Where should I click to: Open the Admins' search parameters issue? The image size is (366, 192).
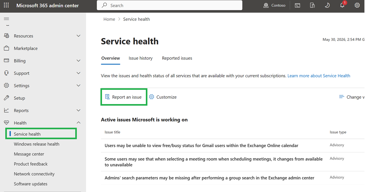tap(209, 178)
